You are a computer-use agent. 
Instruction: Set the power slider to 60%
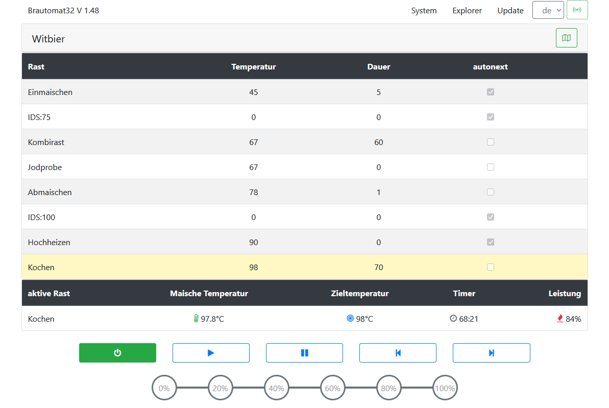click(x=332, y=388)
